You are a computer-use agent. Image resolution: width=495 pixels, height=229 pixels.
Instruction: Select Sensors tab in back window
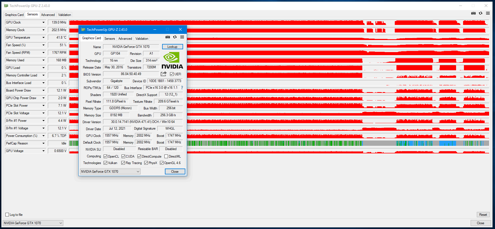coord(32,14)
